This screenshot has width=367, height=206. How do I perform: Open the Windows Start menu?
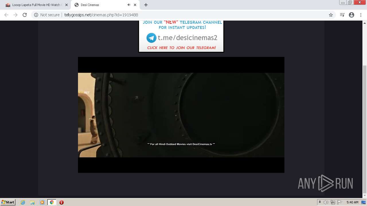pyautogui.click(x=8, y=202)
